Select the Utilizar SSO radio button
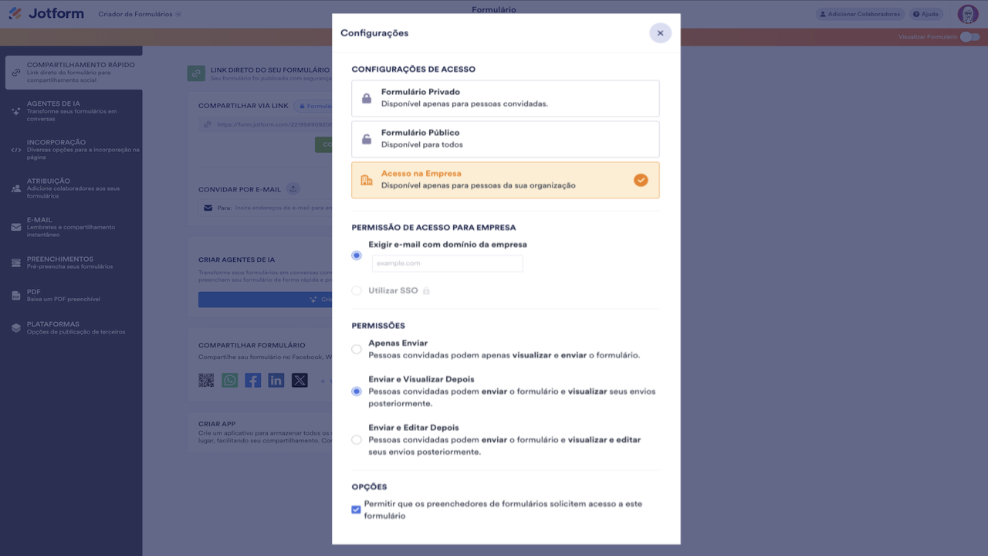988x556 pixels. point(357,291)
